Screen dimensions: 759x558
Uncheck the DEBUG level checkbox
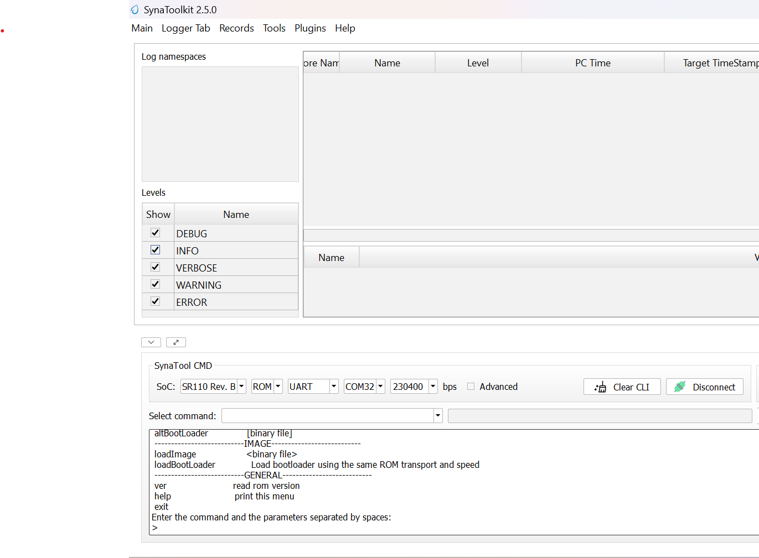[x=156, y=233]
